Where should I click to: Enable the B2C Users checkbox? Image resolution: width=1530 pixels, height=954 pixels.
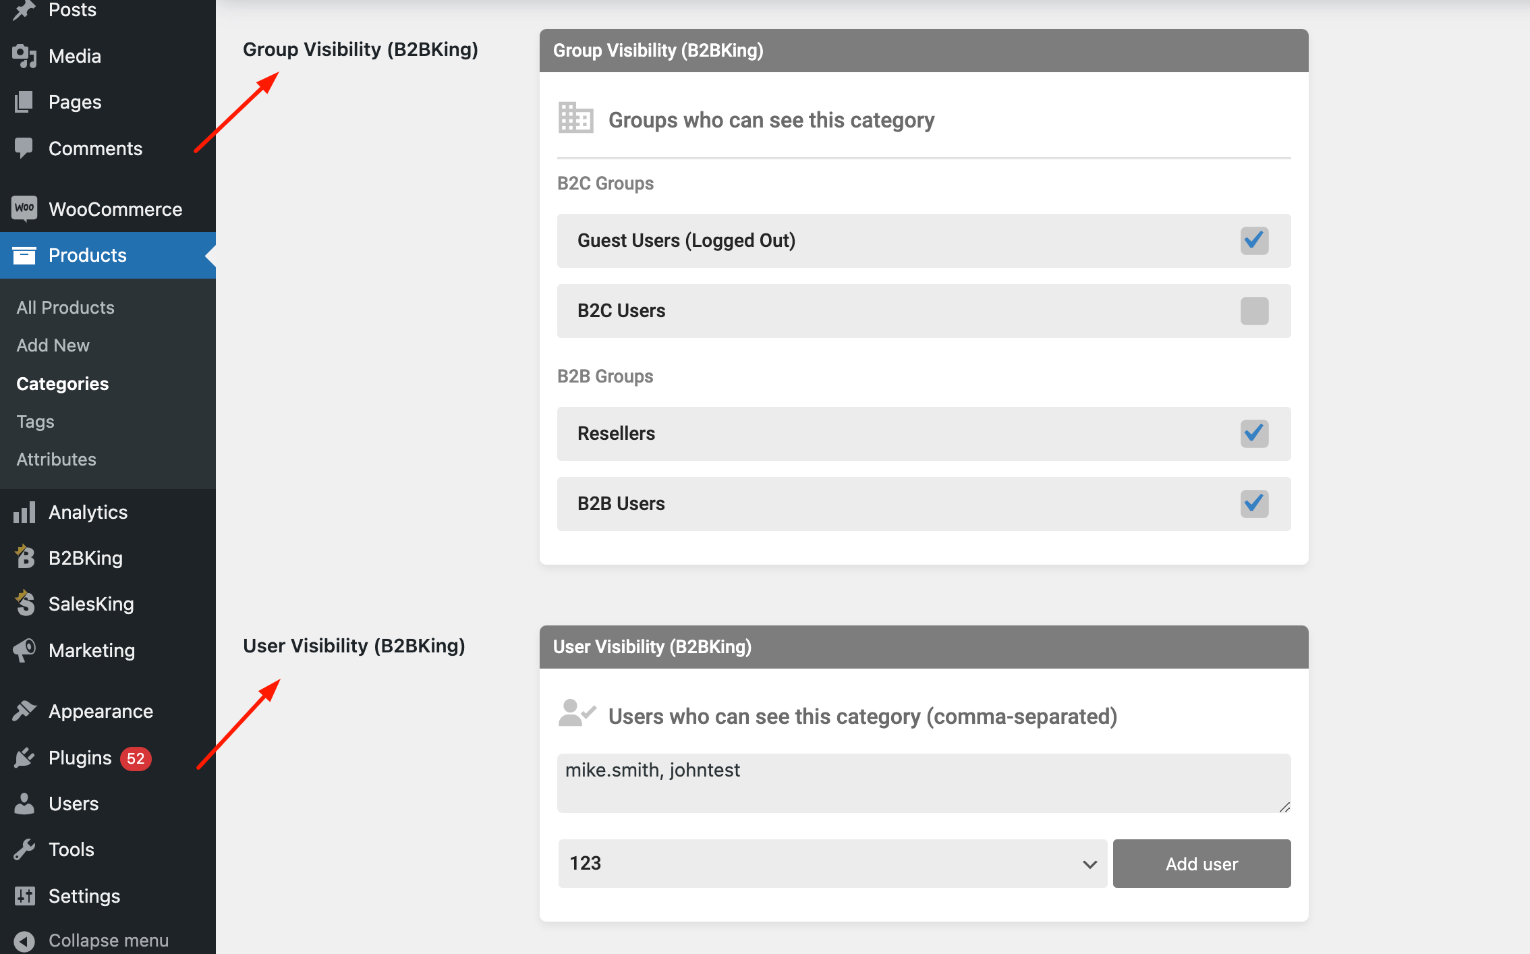coord(1254,311)
